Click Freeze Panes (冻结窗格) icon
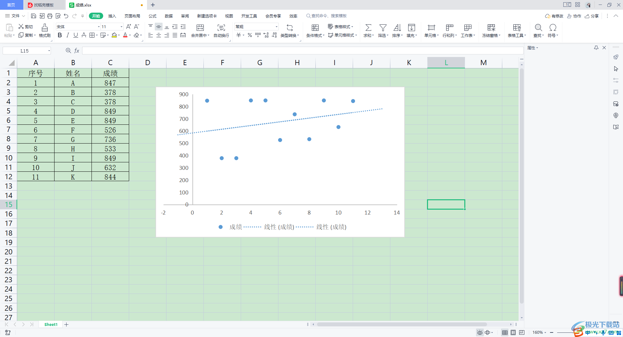623x337 pixels. click(x=491, y=28)
